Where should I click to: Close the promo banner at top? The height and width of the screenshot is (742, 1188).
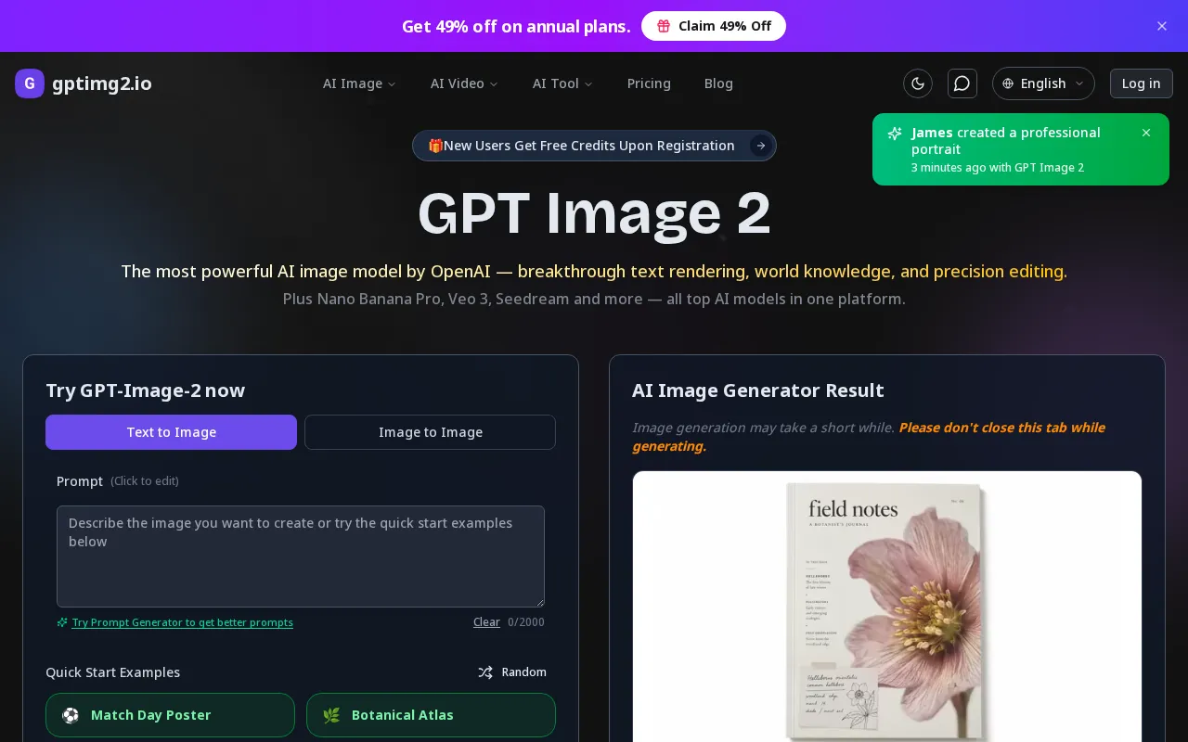pos(1162,26)
